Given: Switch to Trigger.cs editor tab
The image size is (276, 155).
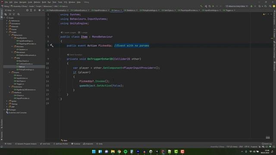Looking at the screenshot, I should [229, 10].
